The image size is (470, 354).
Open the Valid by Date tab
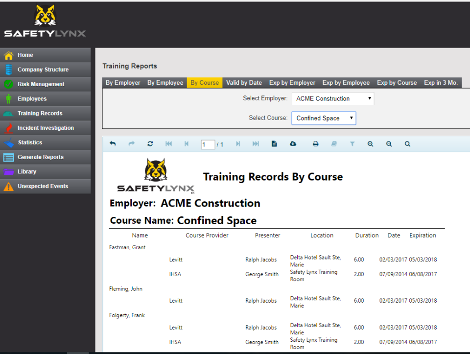(x=244, y=83)
